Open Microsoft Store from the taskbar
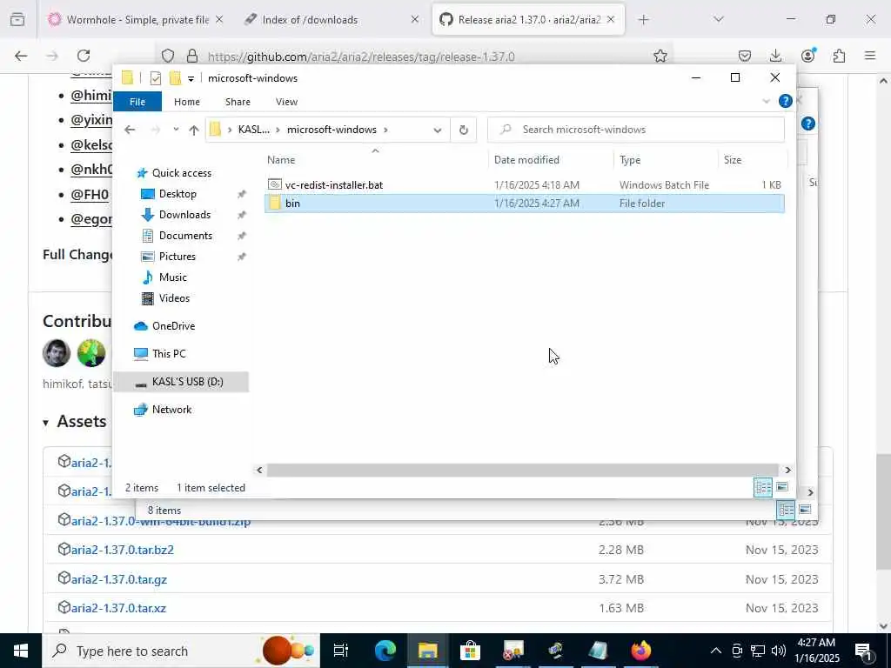 470,651
